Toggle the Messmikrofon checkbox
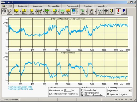This screenshot has height=102, width=137. tap(82, 90)
